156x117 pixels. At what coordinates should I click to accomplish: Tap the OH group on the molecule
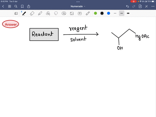pos(120,48)
